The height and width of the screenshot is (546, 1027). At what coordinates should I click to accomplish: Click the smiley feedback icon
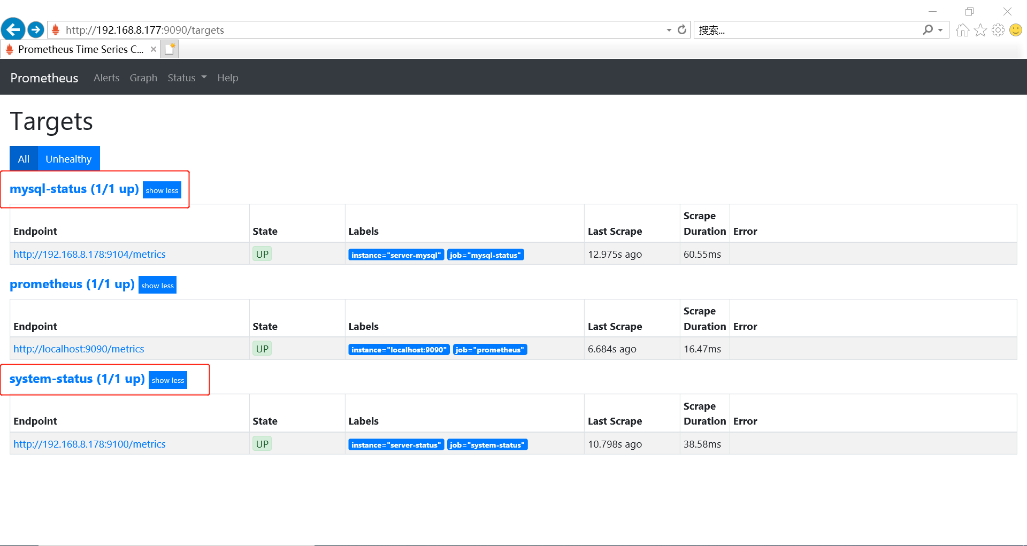tap(1016, 30)
